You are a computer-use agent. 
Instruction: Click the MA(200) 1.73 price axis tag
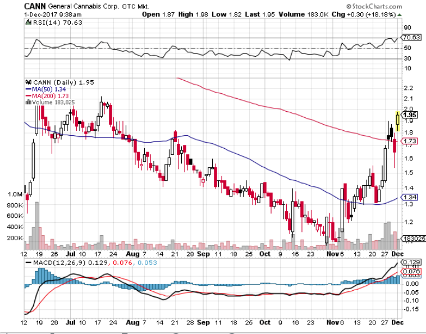tap(411, 141)
